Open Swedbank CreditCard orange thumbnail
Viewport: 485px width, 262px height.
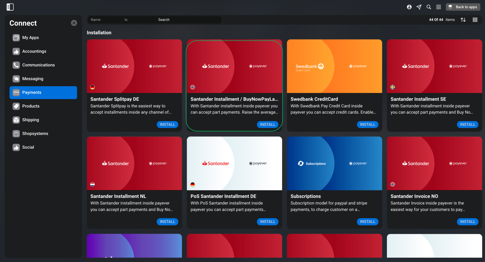(x=335, y=66)
